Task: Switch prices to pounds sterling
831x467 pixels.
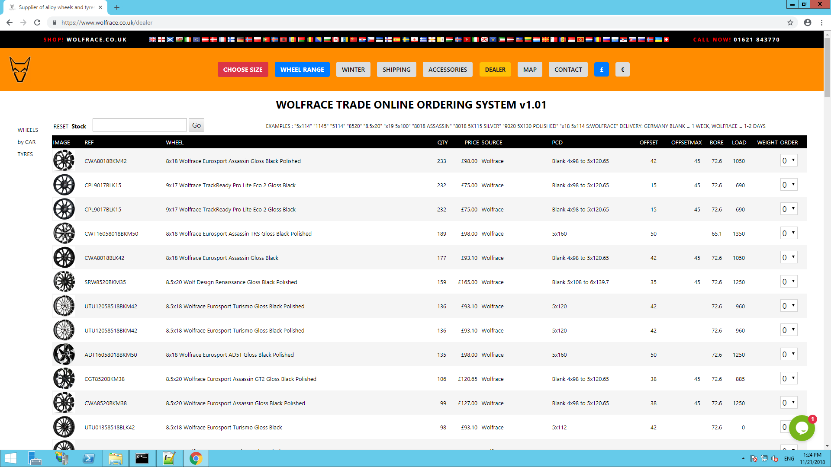Action: [x=602, y=70]
